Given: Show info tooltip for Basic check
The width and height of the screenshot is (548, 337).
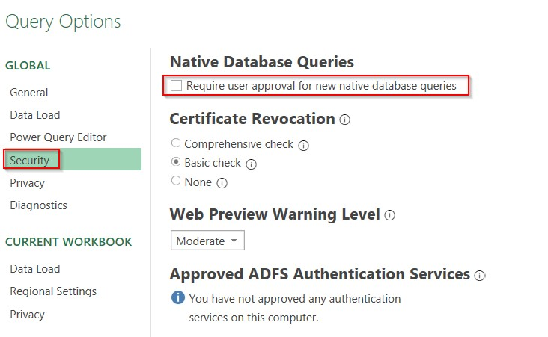Looking at the screenshot, I should click(x=251, y=164).
